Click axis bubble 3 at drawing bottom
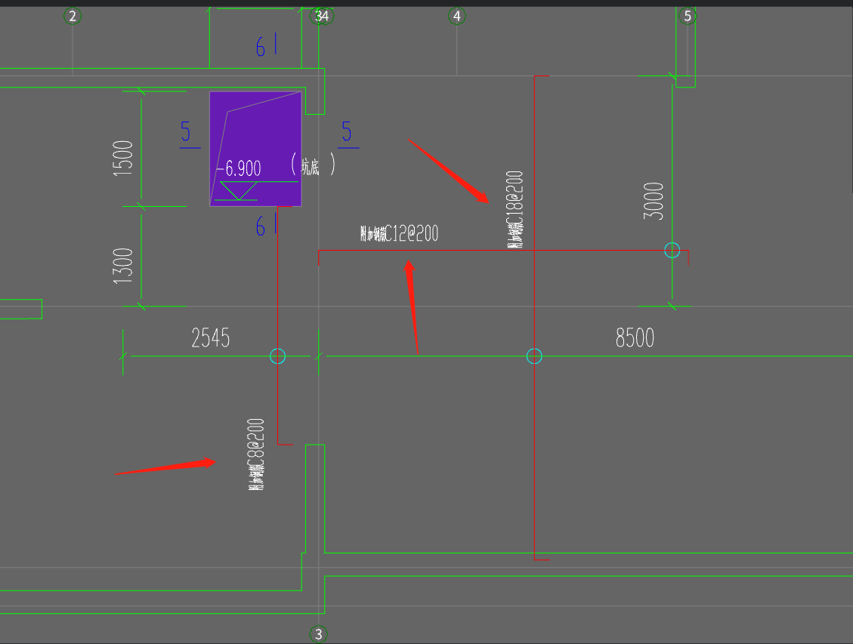This screenshot has height=644, width=853. (319, 634)
